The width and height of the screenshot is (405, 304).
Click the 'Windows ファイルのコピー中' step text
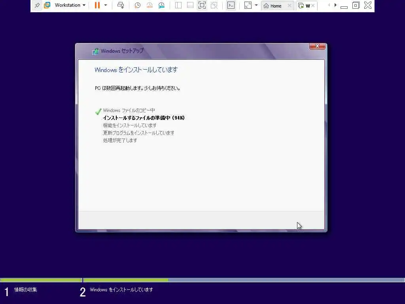point(129,110)
